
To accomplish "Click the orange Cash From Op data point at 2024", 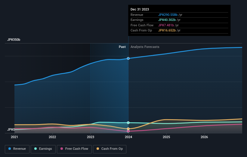I will pos(128,129).
